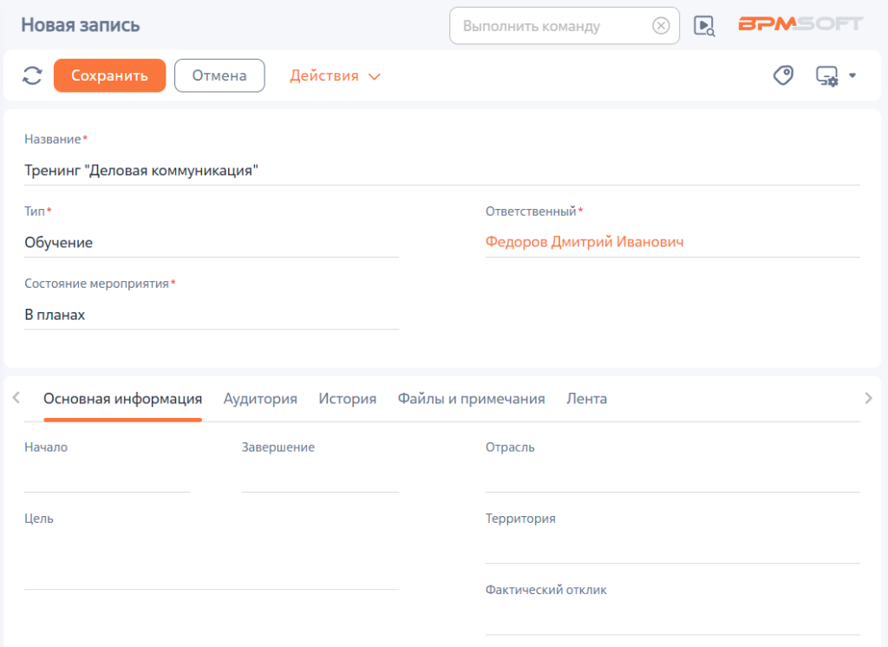Click the BPMSoft logo
This screenshot has height=647, width=888.
coord(800,23)
